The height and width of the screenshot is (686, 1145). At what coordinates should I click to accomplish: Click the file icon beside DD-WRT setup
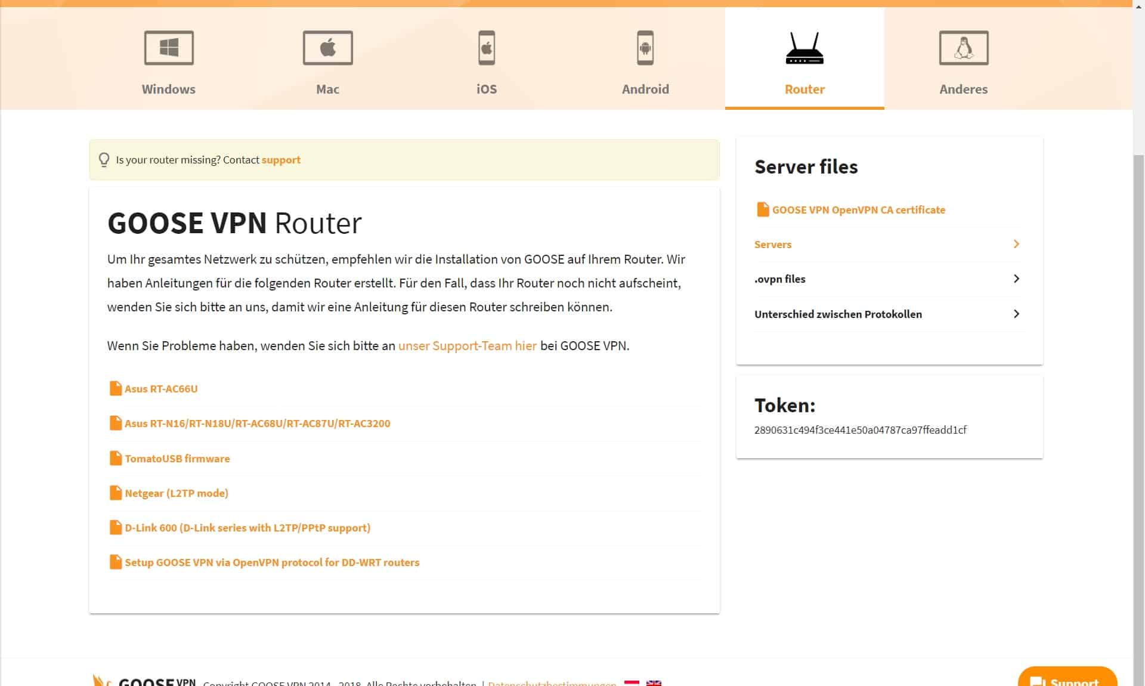pos(116,562)
